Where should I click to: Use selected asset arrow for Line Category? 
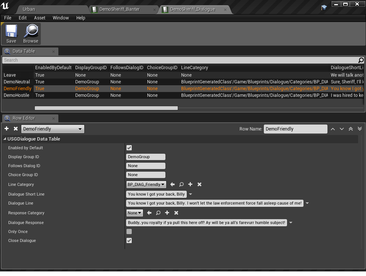pos(173,184)
